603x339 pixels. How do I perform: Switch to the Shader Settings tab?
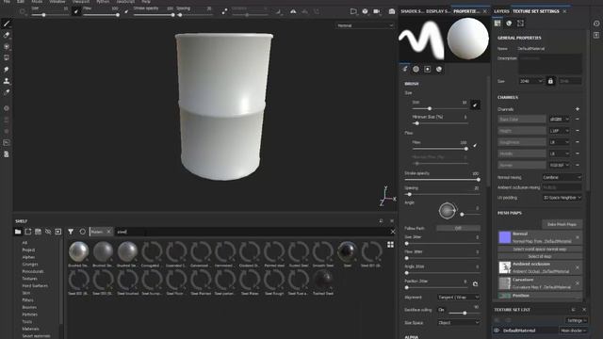(412, 11)
